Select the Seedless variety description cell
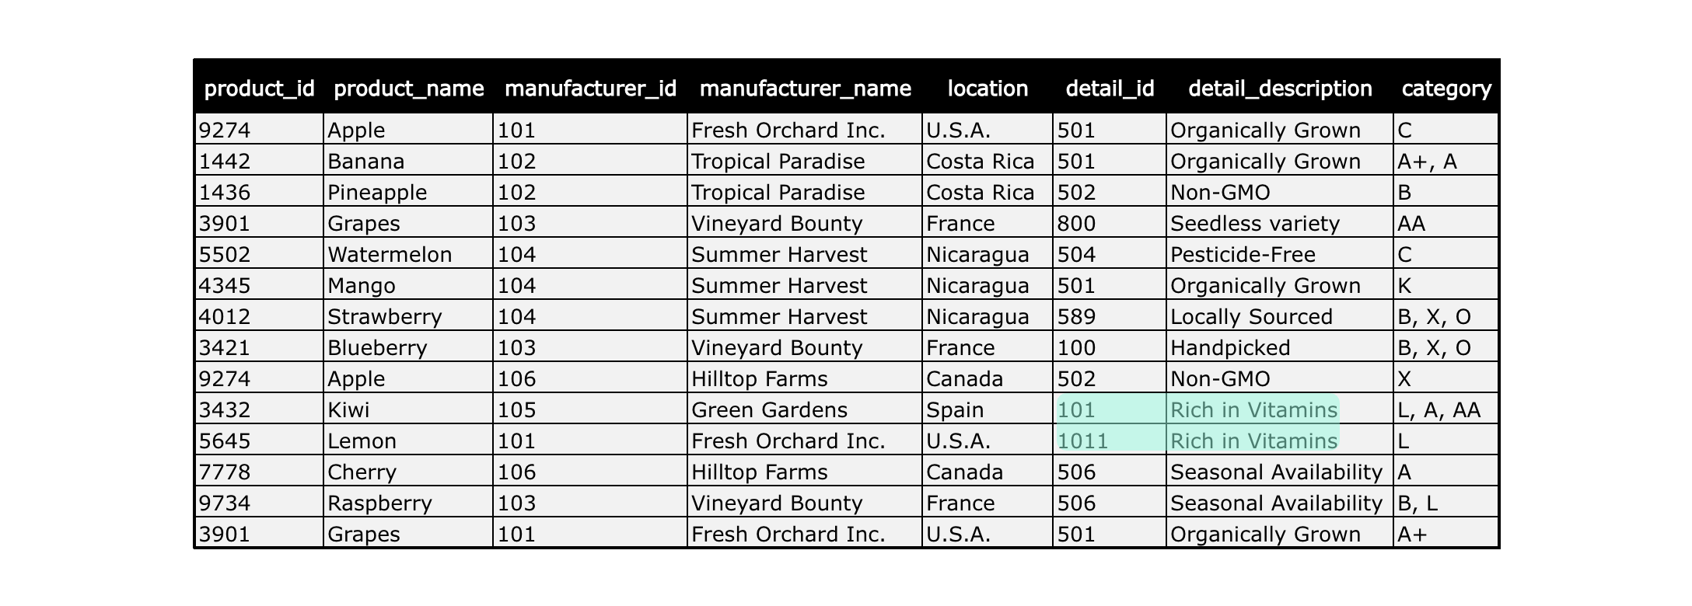Screen dimensions: 1692x606 click(1280, 223)
